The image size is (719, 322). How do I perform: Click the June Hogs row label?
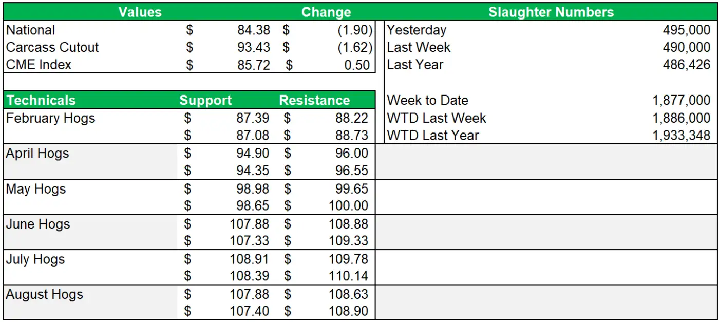tap(38, 224)
